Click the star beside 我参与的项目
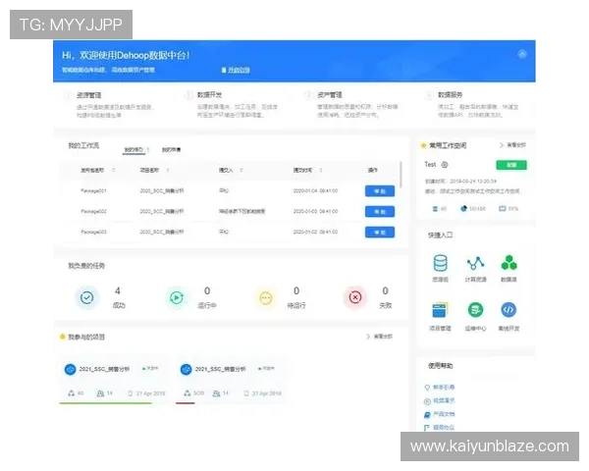The image size is (589, 471). point(63,337)
